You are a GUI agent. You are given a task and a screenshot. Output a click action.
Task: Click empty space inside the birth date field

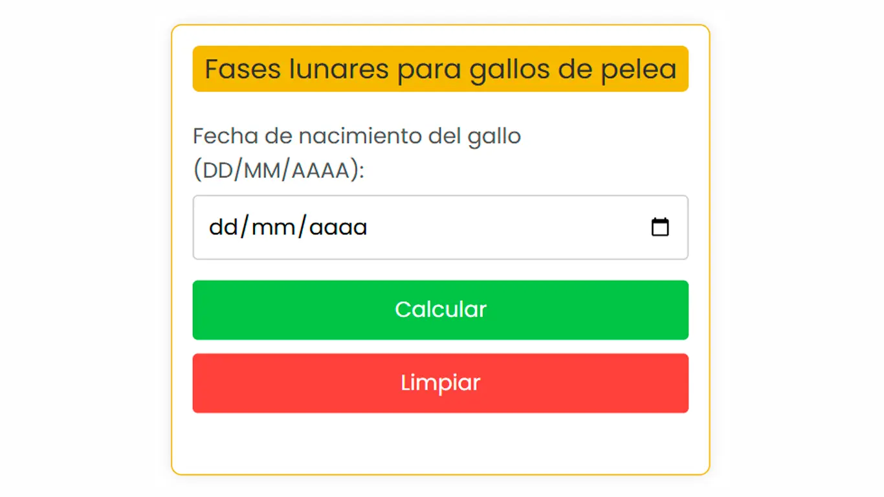coord(505,228)
